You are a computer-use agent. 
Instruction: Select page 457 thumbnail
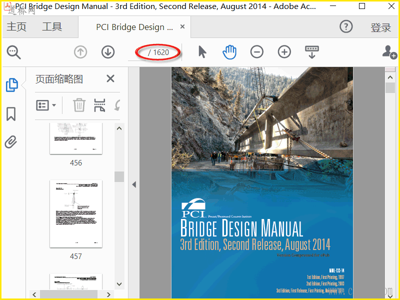[x=76, y=214]
